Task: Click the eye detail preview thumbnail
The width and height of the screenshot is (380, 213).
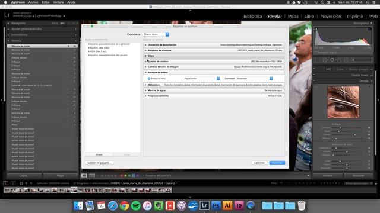Action: 343,102
